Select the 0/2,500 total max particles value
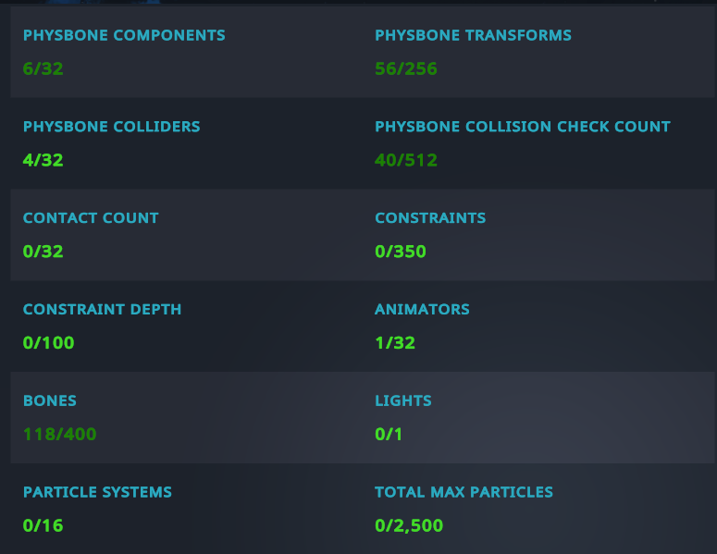The width and height of the screenshot is (717, 554). pos(409,525)
